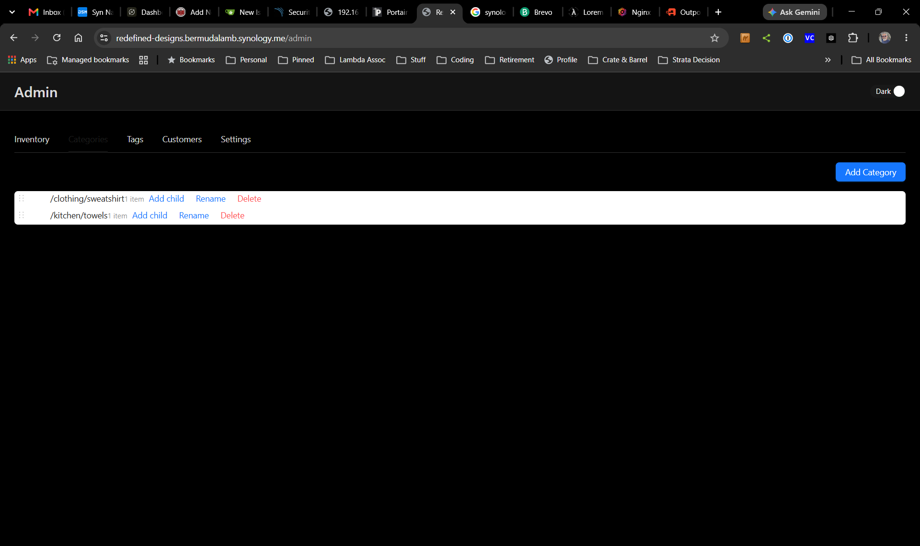Click the Add Category button
Image resolution: width=920 pixels, height=546 pixels.
tap(870, 172)
